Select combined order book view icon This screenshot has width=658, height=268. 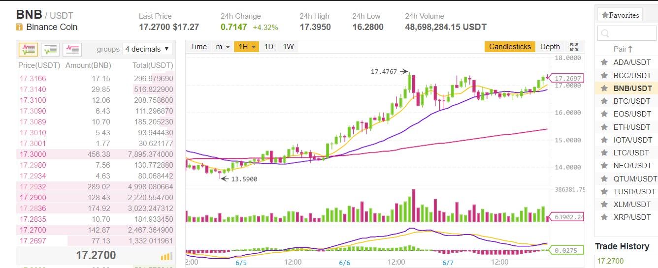tap(29, 49)
